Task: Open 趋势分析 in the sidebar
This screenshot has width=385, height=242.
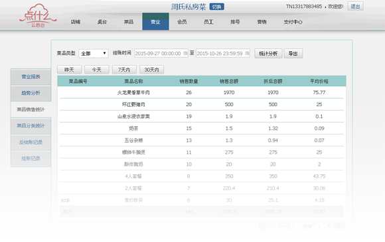Action: (x=31, y=93)
